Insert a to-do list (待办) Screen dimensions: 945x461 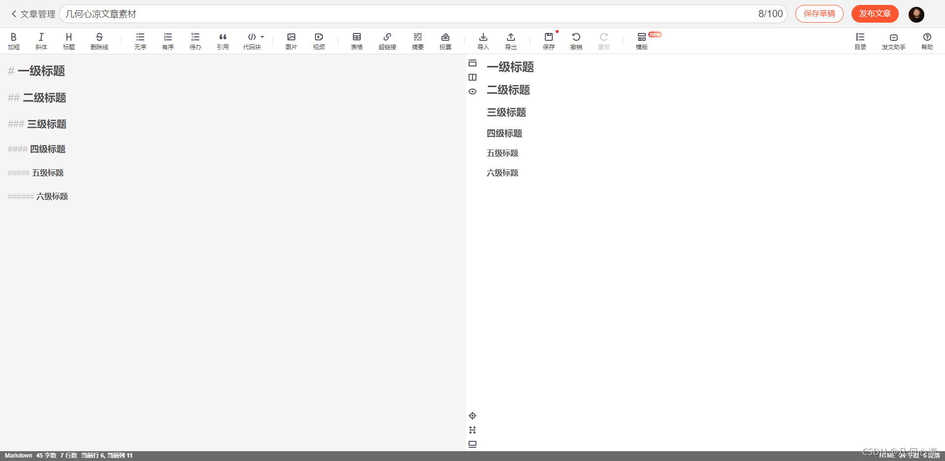[195, 41]
